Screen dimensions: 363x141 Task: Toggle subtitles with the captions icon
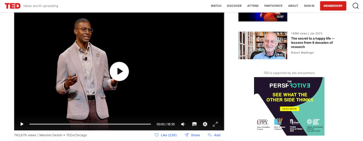[195, 124]
